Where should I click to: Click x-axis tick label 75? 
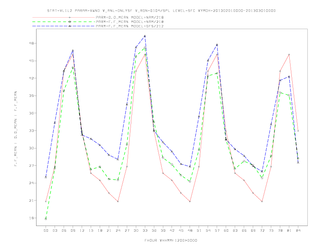click(x=271, y=230)
